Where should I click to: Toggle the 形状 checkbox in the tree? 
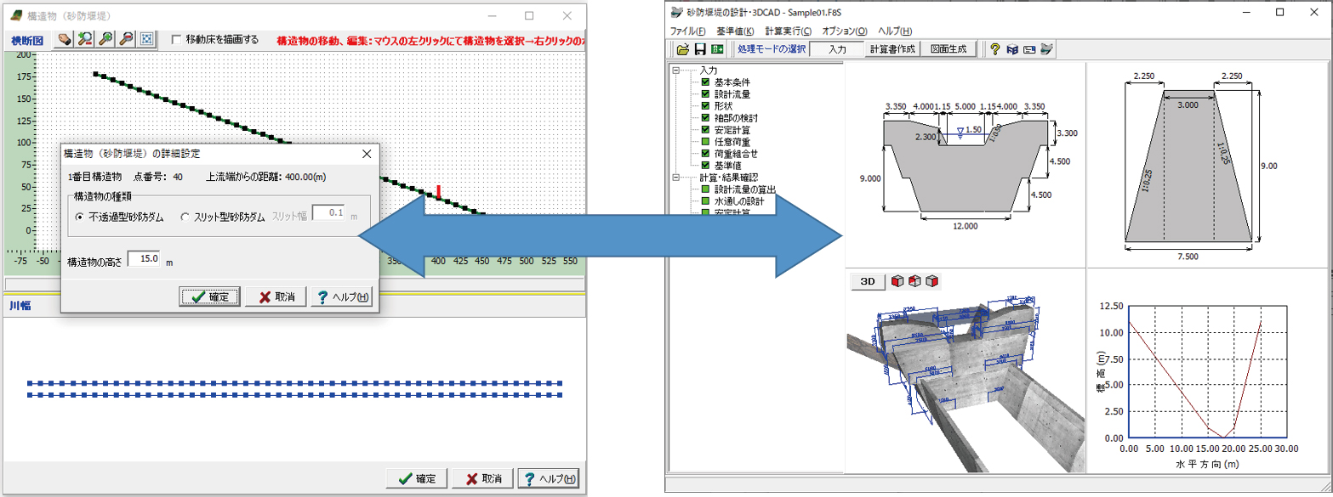pyautogui.click(x=705, y=106)
